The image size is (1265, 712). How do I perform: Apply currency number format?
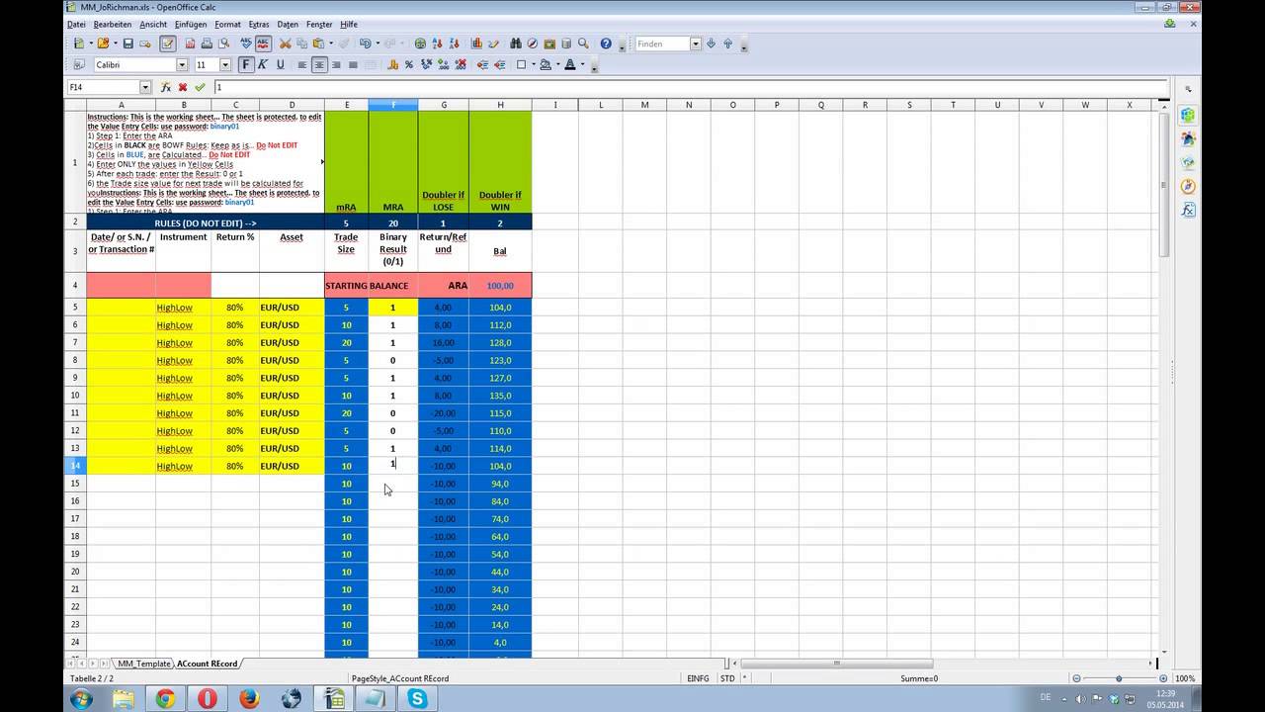click(x=392, y=64)
